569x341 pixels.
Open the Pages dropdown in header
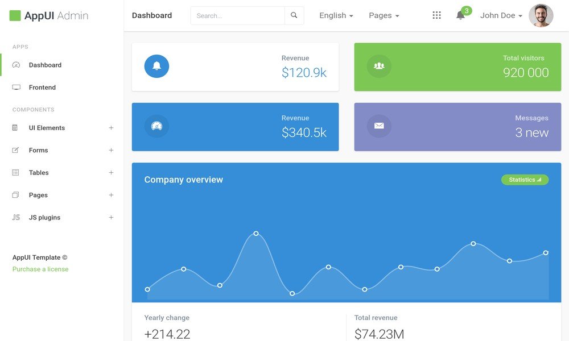pyautogui.click(x=384, y=15)
